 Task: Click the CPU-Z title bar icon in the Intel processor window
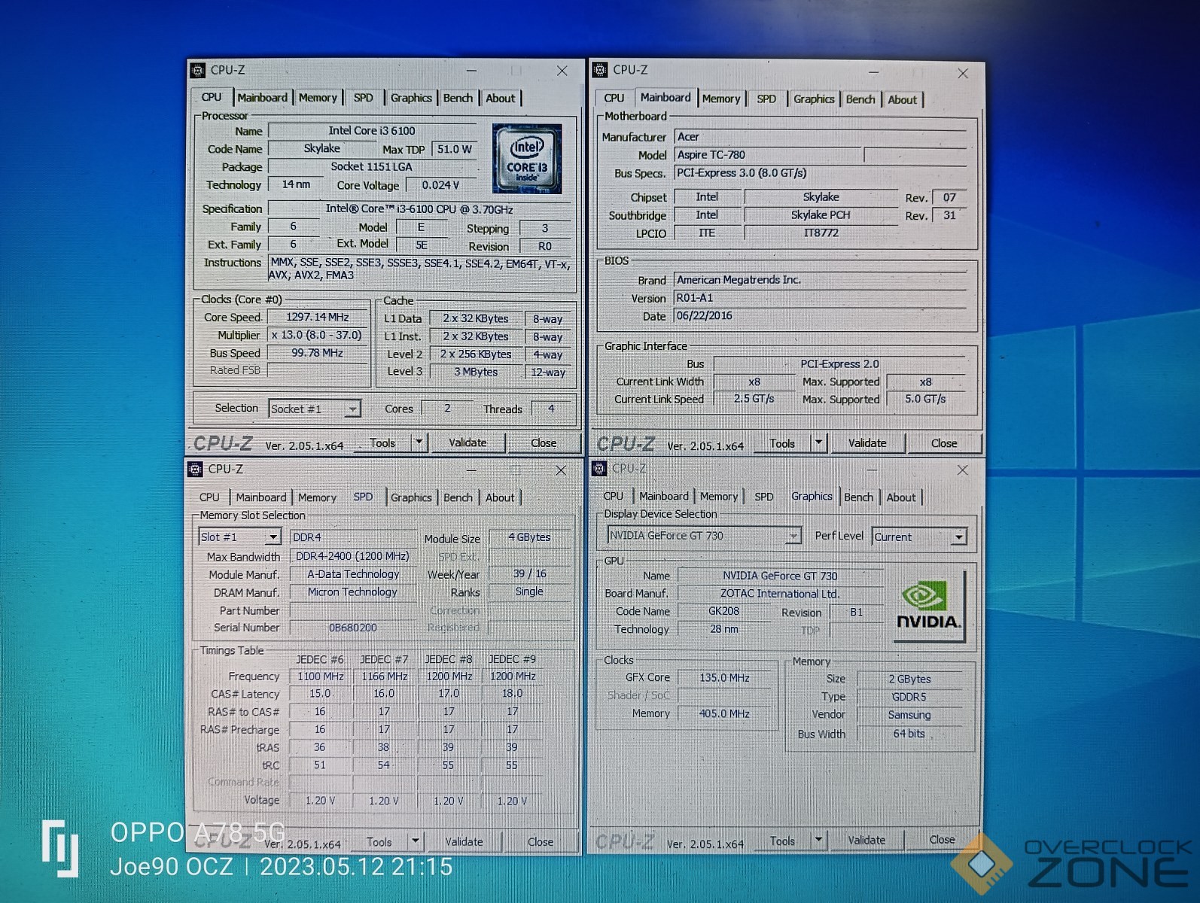pyautogui.click(x=198, y=70)
